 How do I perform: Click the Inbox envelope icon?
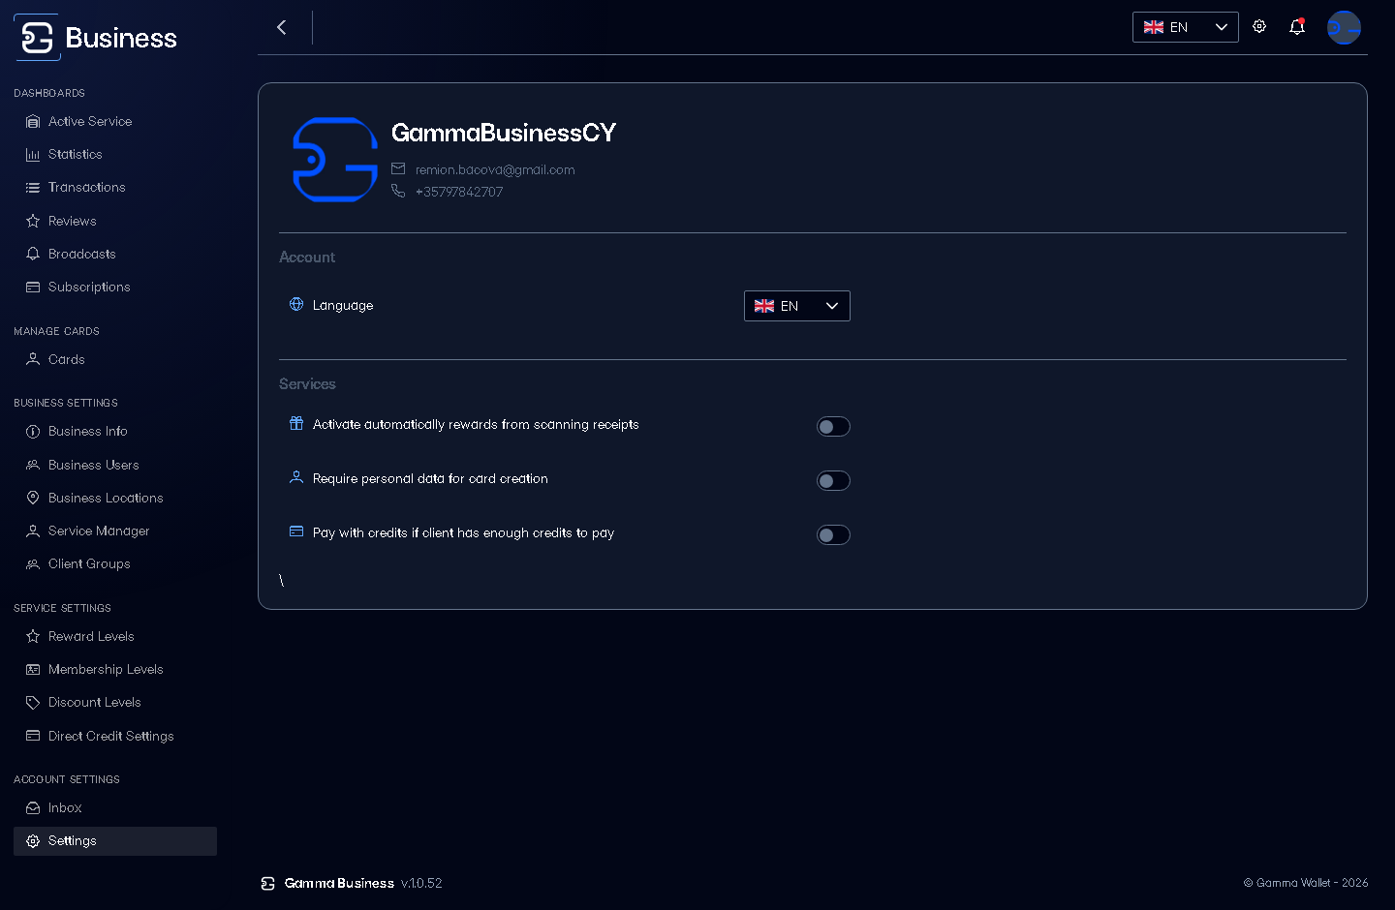tap(33, 807)
